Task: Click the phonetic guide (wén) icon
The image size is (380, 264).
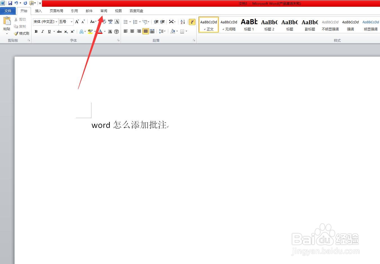Action: [x=110, y=22]
